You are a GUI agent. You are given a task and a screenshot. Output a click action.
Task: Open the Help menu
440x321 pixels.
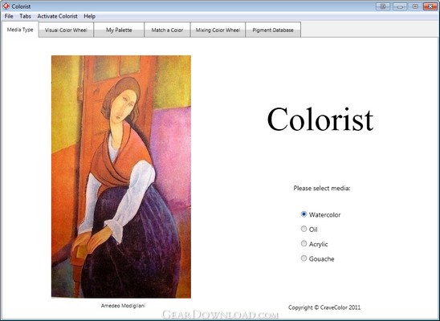click(x=89, y=16)
